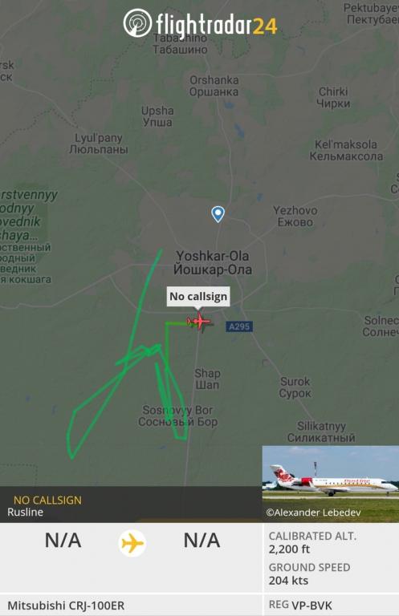Click the ©Alexander Lebedev photo credit
The image size is (399, 616).
[313, 513]
